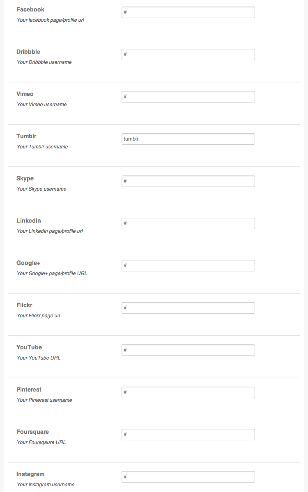Focus the Skype username input box
The width and height of the screenshot is (308, 492).
point(188,181)
